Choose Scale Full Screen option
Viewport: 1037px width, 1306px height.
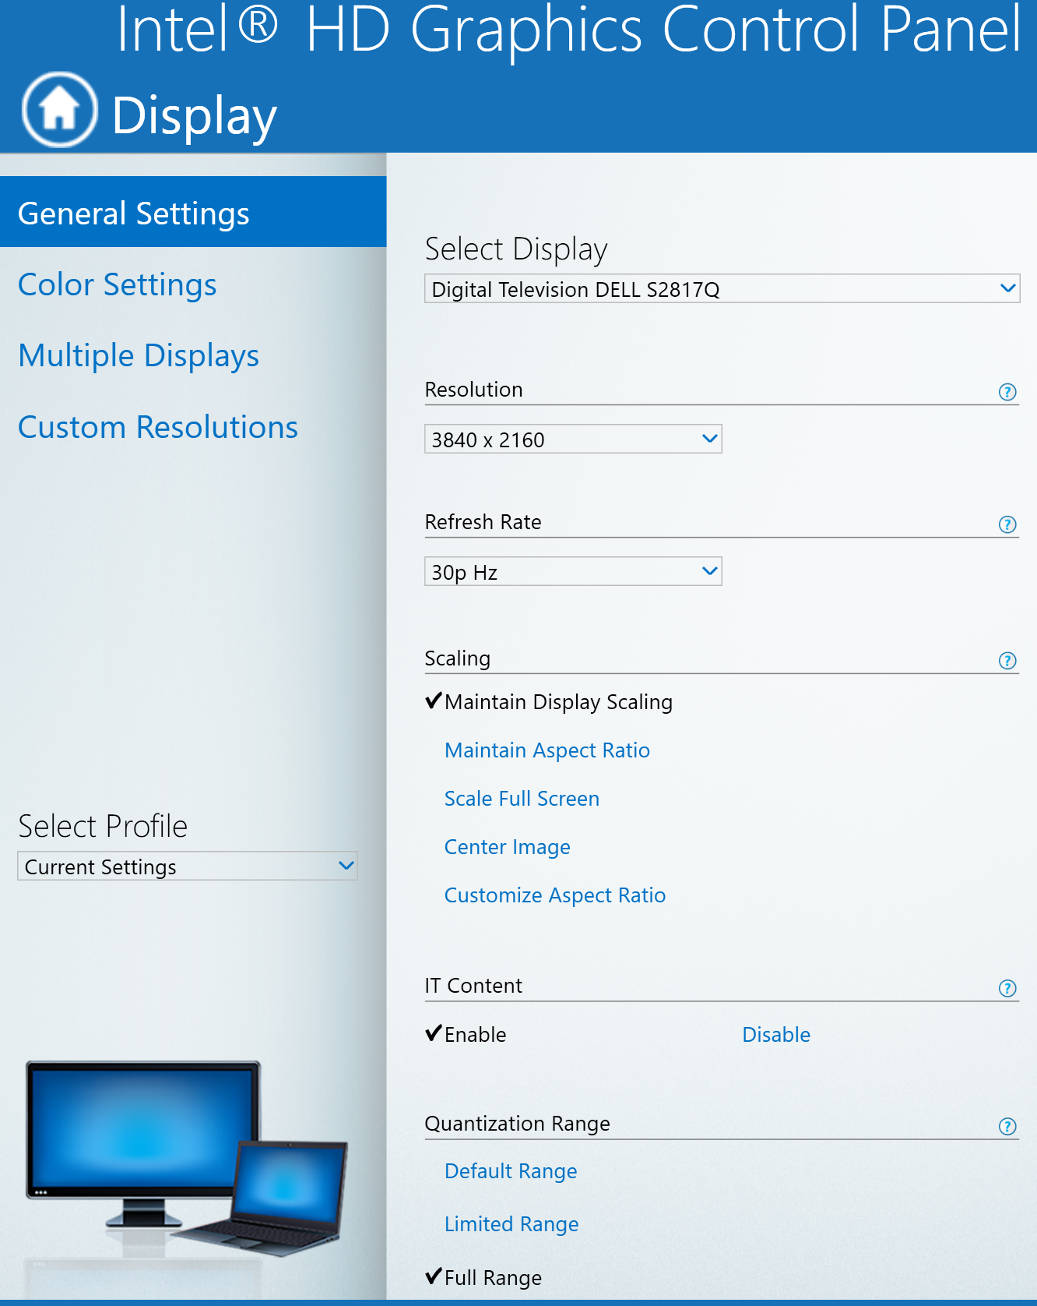(x=522, y=799)
